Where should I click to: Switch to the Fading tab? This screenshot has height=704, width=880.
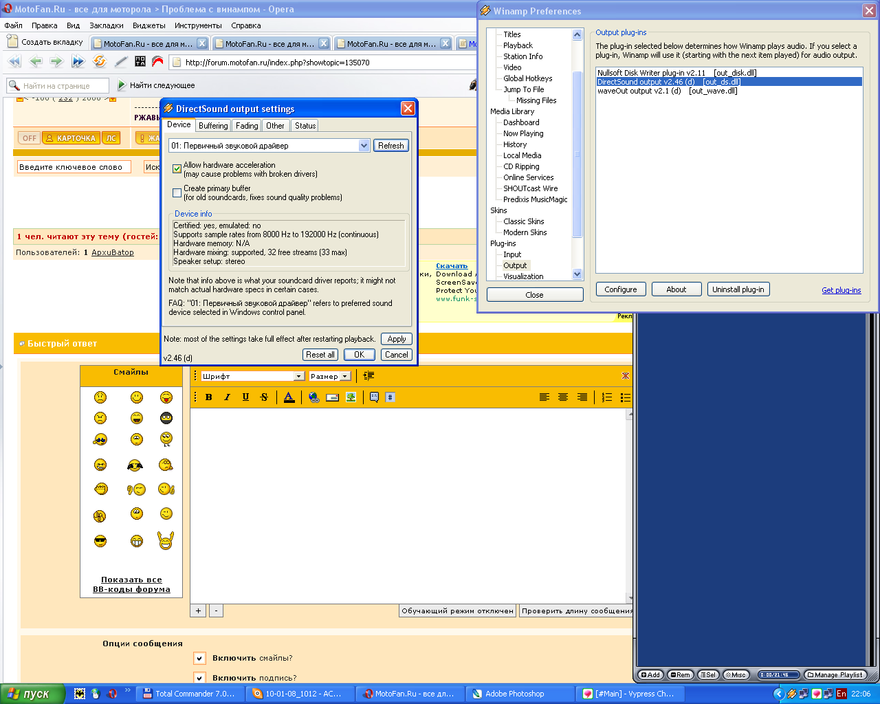(x=247, y=126)
